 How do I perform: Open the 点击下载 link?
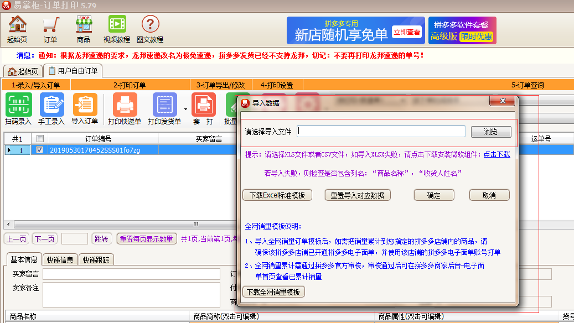[497, 154]
